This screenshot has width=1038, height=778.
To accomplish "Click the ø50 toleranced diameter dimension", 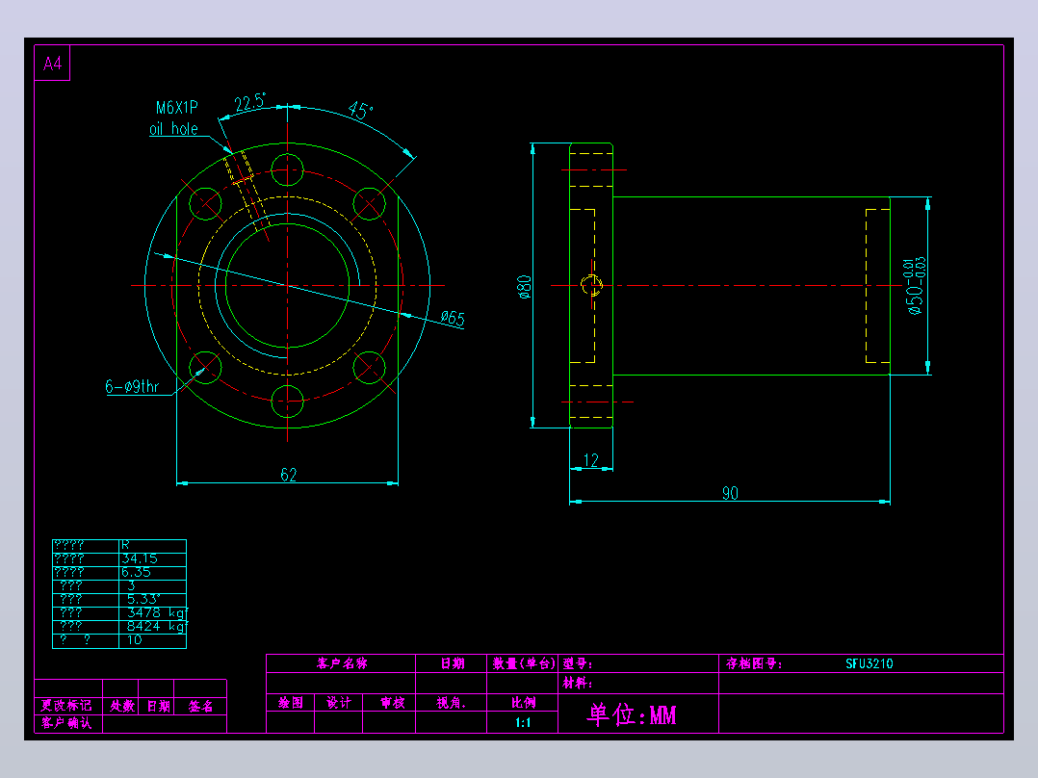I will click(915, 285).
